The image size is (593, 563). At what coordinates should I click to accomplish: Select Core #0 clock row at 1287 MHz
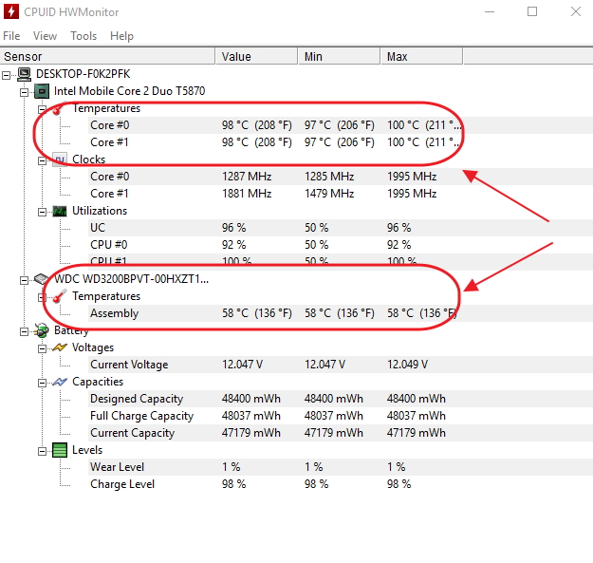click(x=341, y=177)
